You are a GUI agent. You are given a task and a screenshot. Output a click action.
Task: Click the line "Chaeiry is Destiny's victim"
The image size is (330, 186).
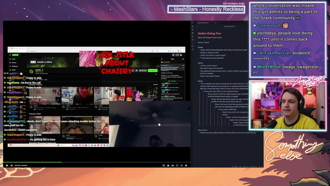[209, 53]
